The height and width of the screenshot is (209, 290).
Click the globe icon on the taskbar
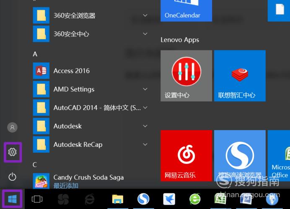(272, 199)
